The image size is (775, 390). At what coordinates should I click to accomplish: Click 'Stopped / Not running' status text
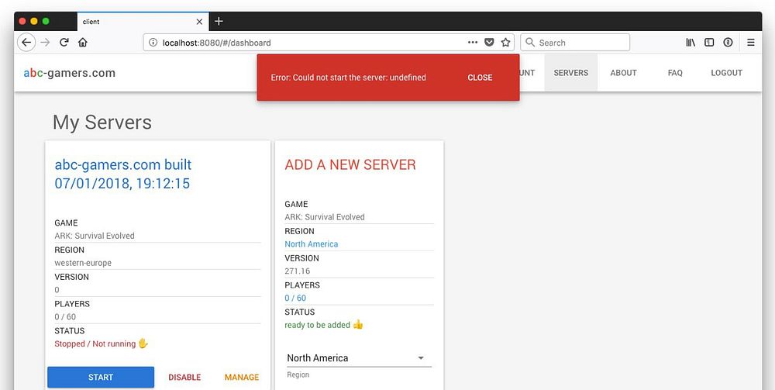pyautogui.click(x=95, y=343)
